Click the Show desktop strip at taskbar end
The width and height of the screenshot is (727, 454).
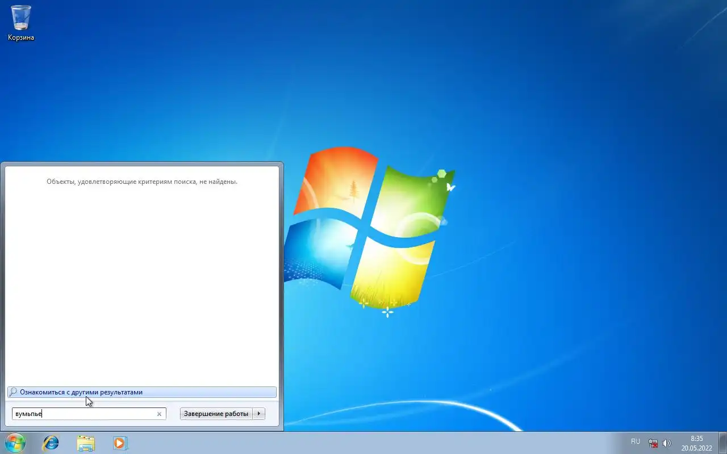pos(722,443)
